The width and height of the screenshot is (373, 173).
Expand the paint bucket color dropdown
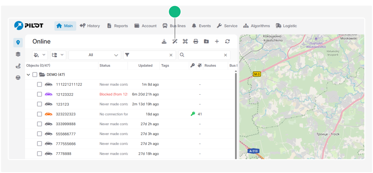(40, 55)
